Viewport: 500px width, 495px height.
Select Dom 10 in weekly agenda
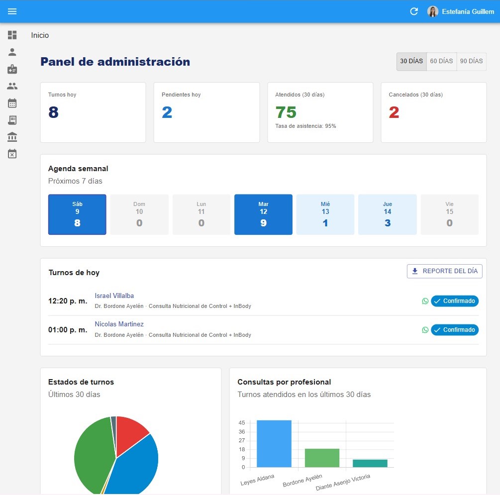click(139, 214)
